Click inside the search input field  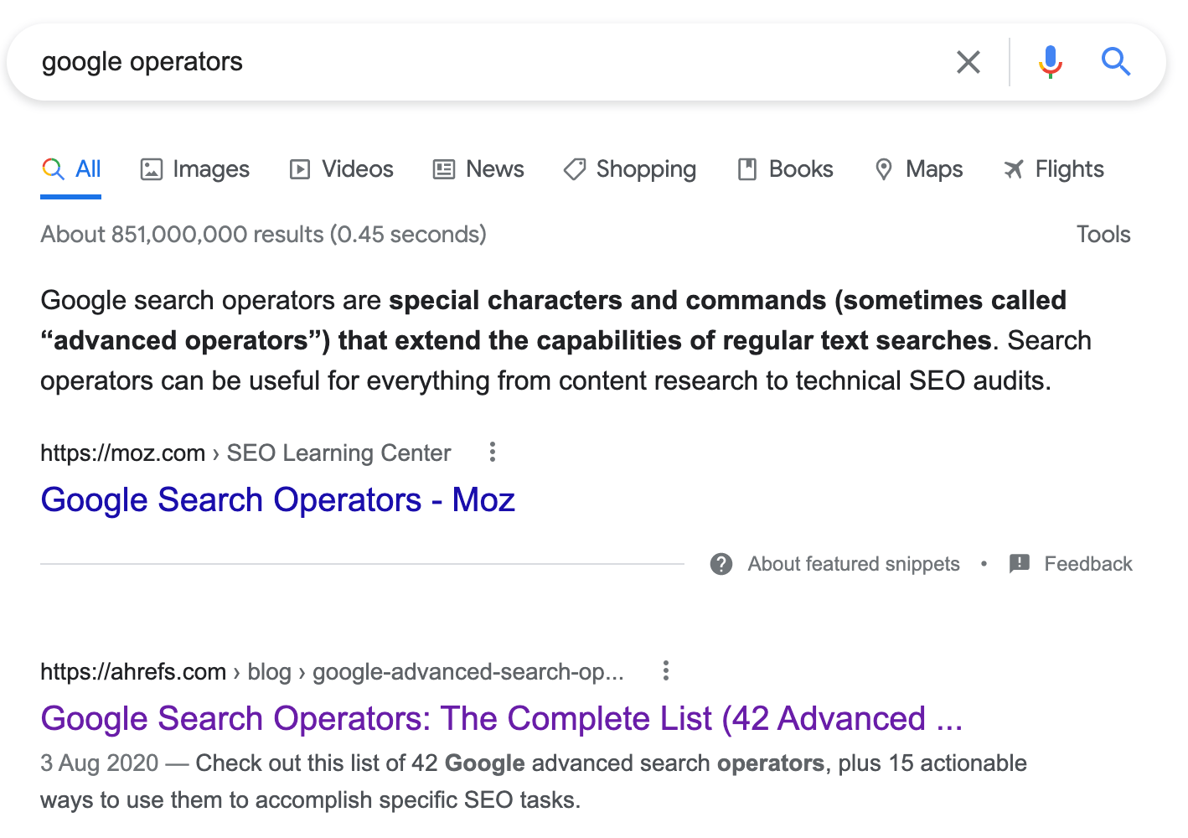[x=335, y=61]
